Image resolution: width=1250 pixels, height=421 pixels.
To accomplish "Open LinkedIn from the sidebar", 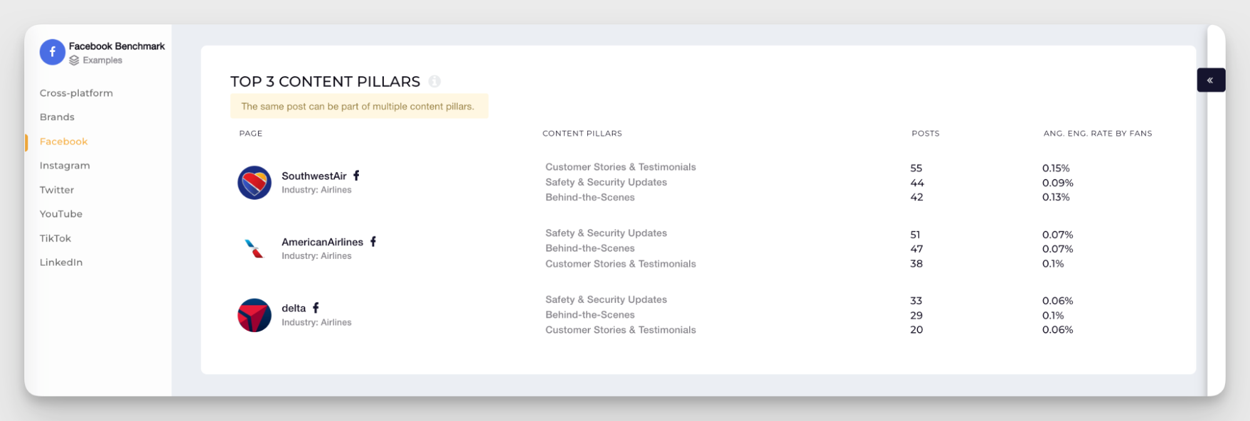I will tap(61, 263).
